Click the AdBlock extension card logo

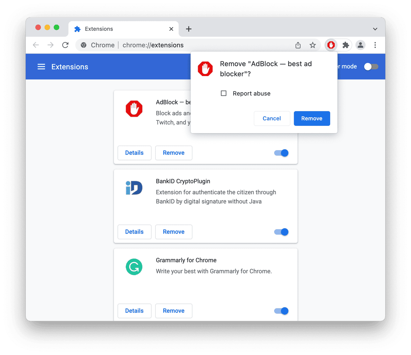tap(134, 109)
